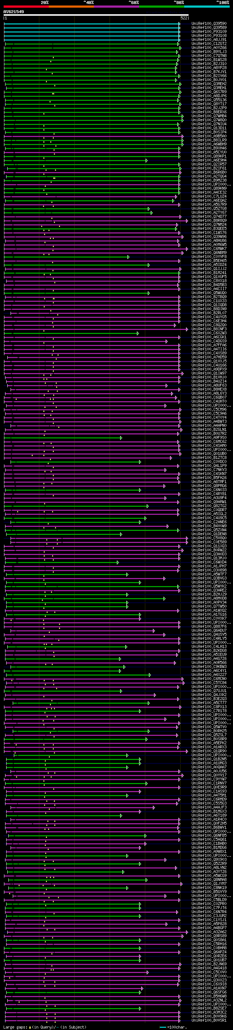Select the UniRef100_B8ZSE7 entry
Viewport: 233px width, 1030px height.
209,1008
